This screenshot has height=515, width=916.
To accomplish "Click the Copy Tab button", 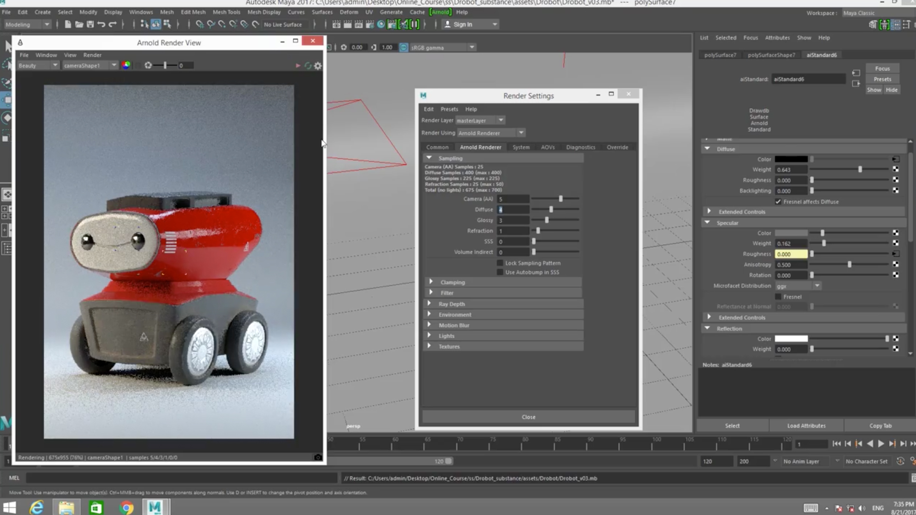I will [880, 426].
